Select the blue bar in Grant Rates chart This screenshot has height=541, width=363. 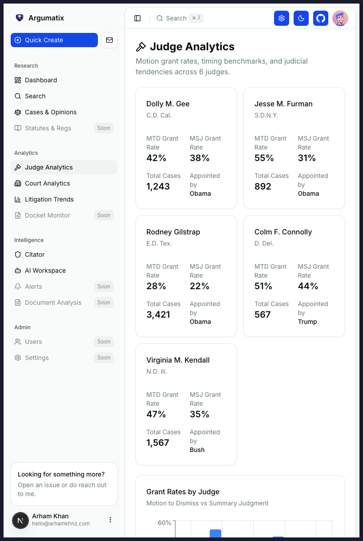pos(215,533)
